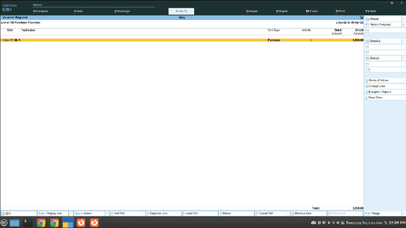The image size is (406, 228).
Task: Click Add Vch in bottom bar
Action: pos(125,213)
